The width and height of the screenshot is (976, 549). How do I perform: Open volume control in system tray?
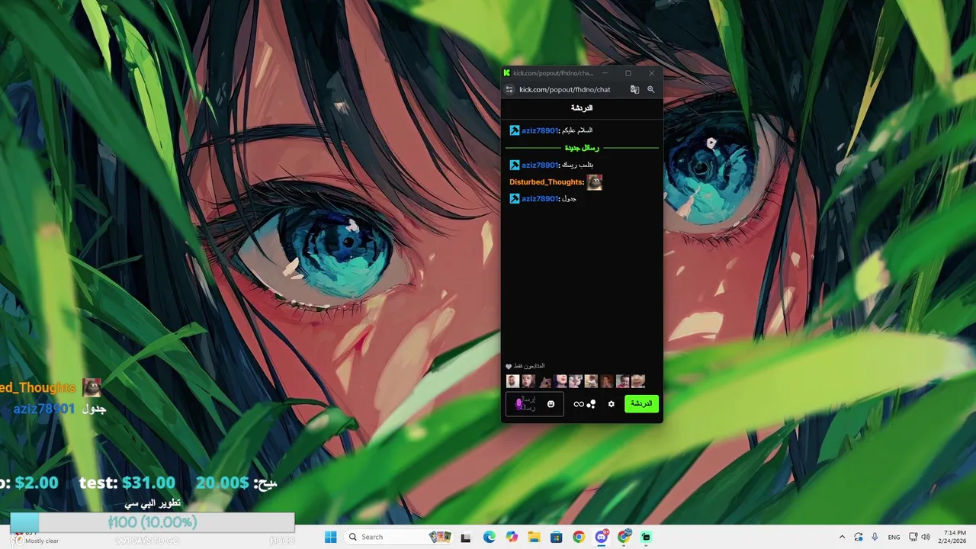tap(925, 538)
